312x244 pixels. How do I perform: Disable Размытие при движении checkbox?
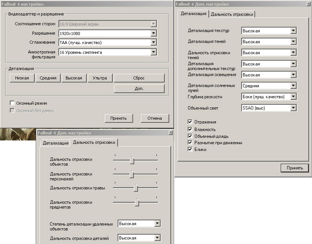[190, 142]
